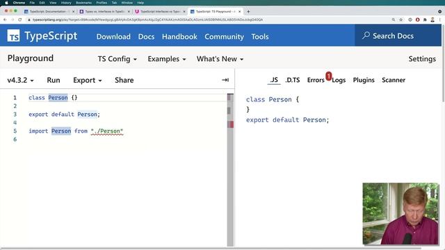The image size is (445, 250).
Task: Expand the Examples dropdown
Action: 167,59
